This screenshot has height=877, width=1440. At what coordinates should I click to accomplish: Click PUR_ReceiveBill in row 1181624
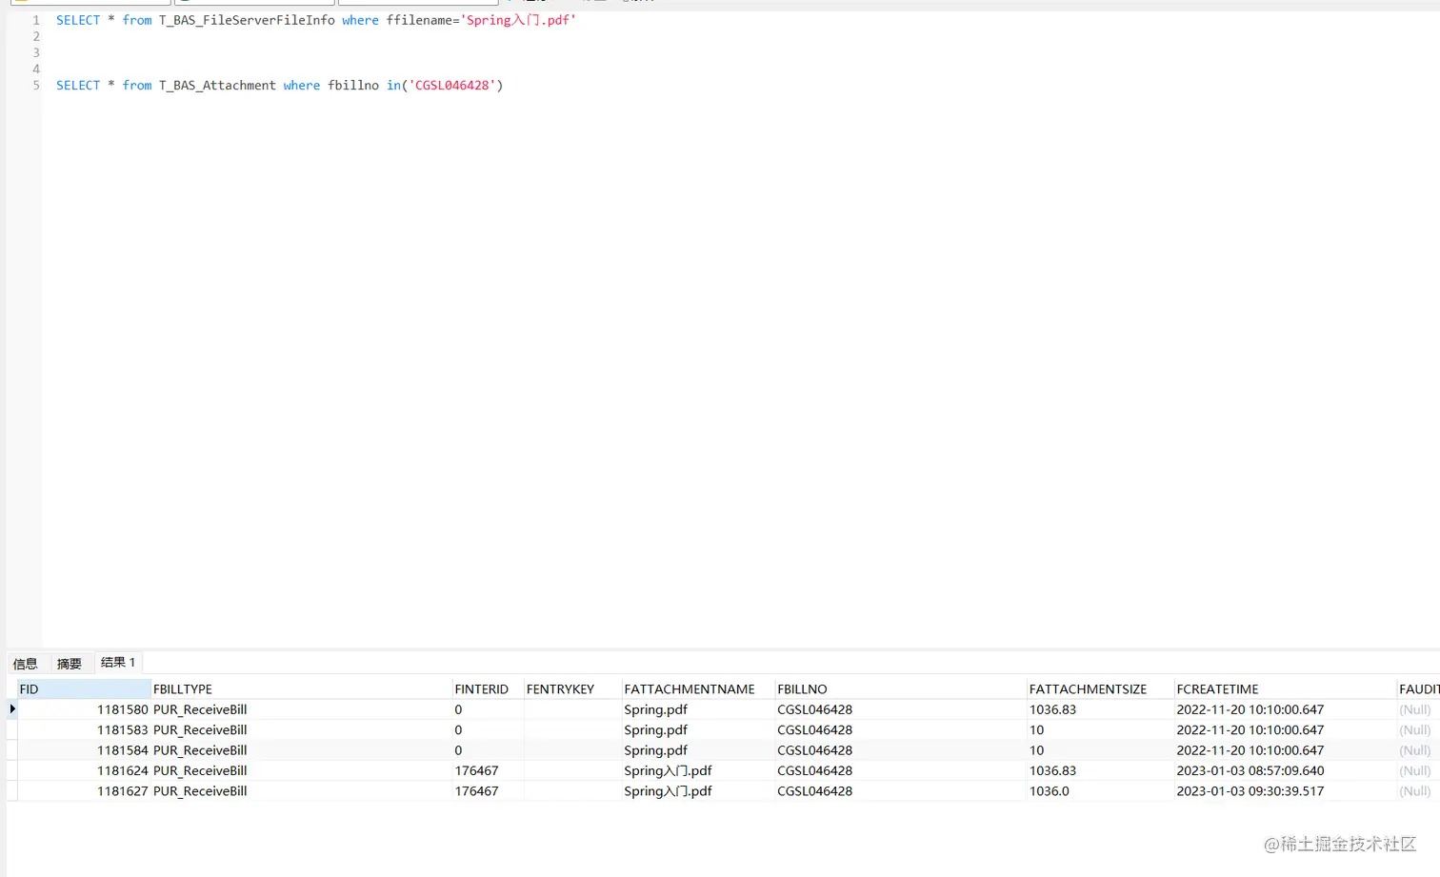point(200,771)
